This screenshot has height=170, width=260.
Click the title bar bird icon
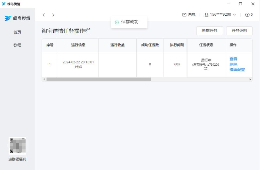(4, 4)
